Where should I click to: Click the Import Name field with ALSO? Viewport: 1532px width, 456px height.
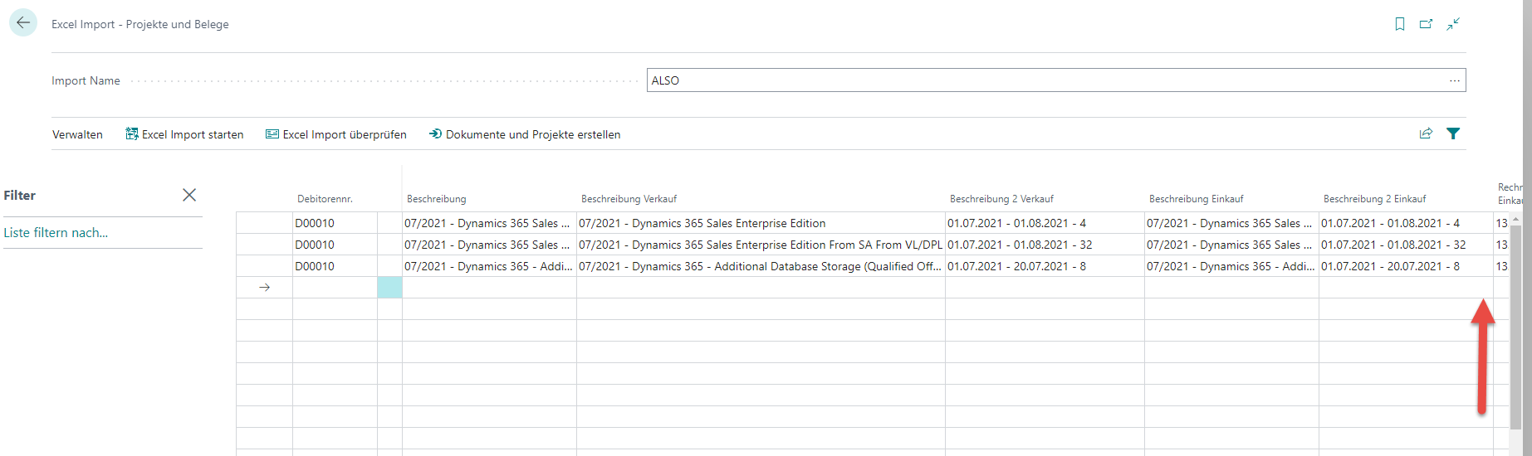(x=1056, y=80)
